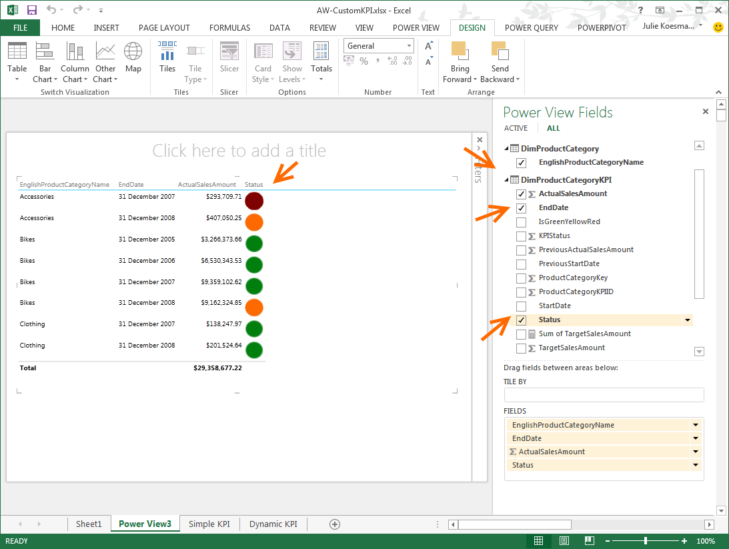The height and width of the screenshot is (549, 729).
Task: Collapse the DimProductCategory table
Action: coord(506,149)
